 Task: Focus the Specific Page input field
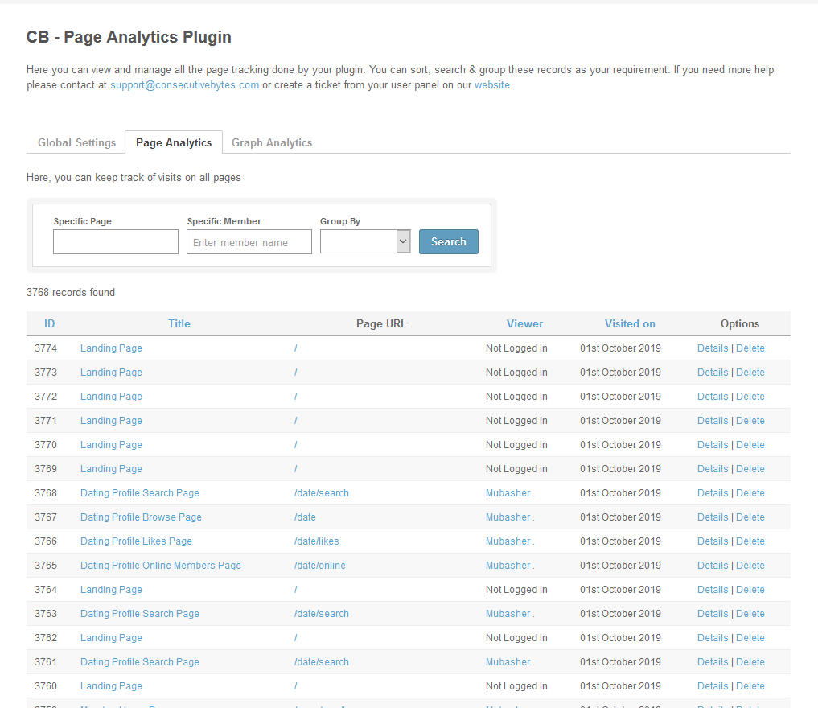click(x=116, y=242)
